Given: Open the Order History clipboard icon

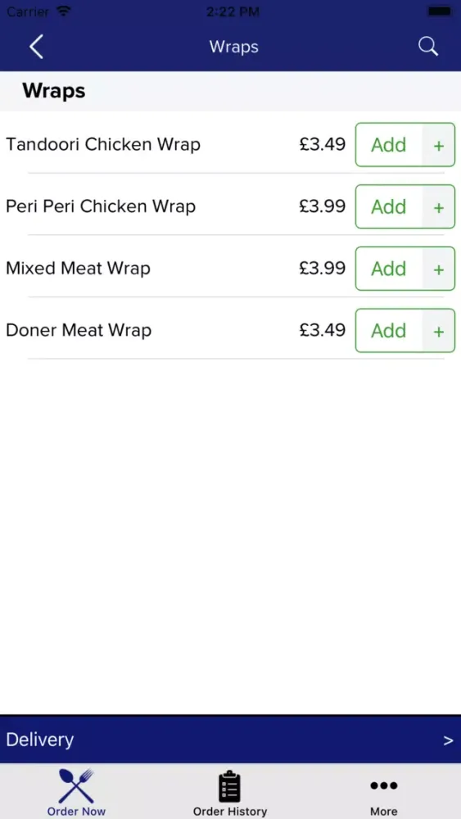Looking at the screenshot, I should coord(229,786).
